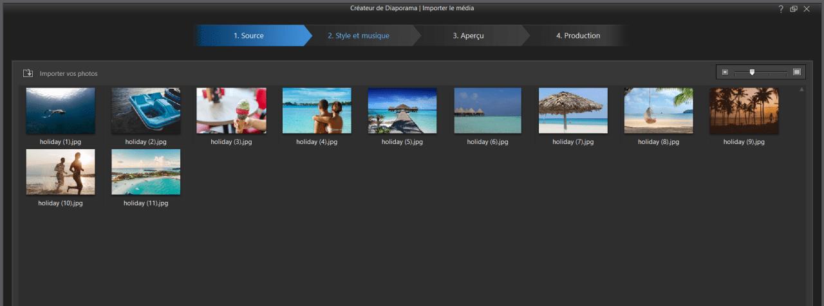Select the holiday (7).jpg beach umbrella thumbnail
824x306 pixels.
click(x=573, y=111)
